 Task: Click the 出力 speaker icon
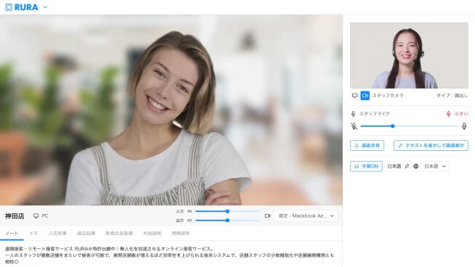point(190,221)
